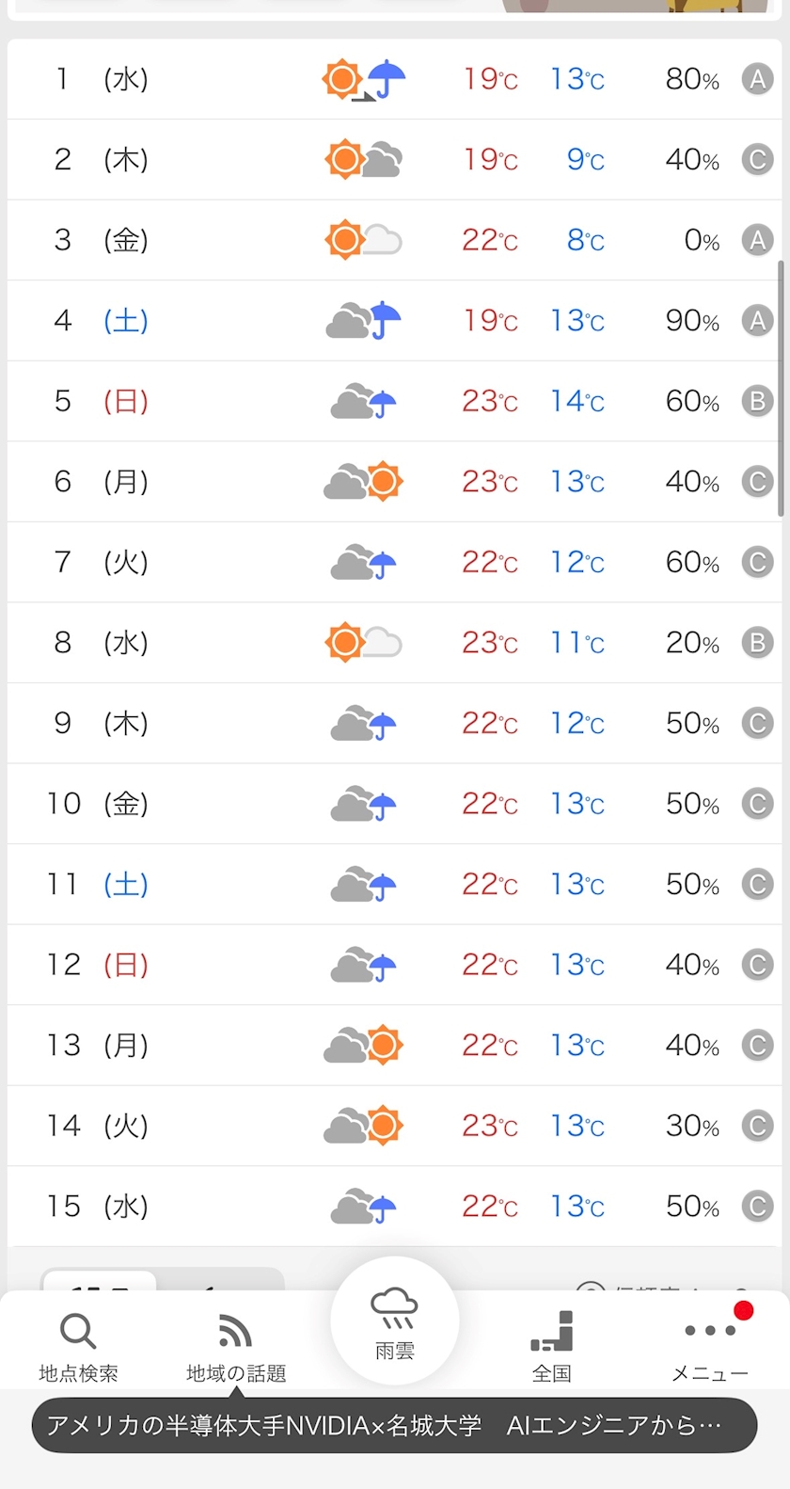Tap the sun-and-umbrella icon for day 1

pos(363,79)
